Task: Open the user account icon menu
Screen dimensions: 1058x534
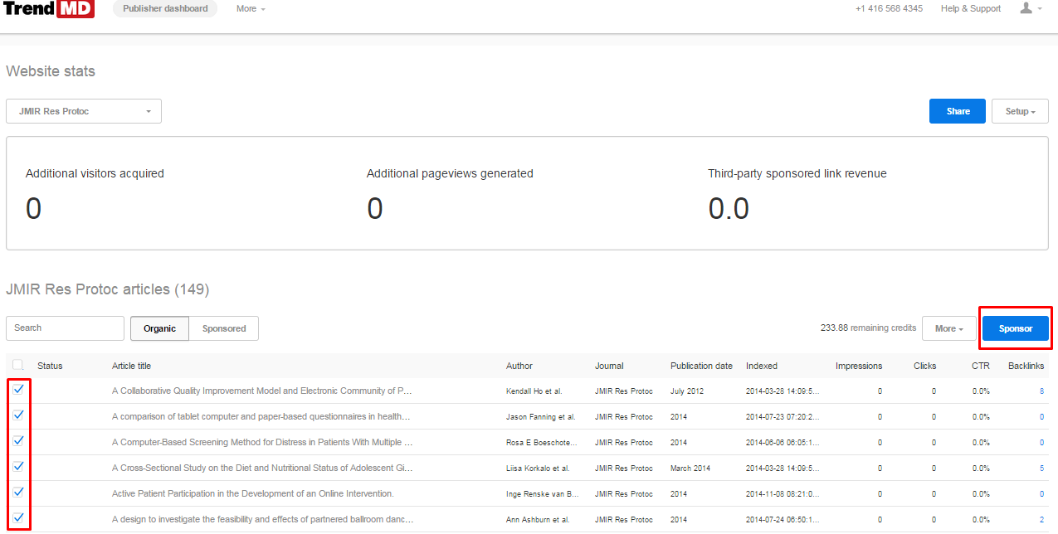Action: click(x=1030, y=9)
